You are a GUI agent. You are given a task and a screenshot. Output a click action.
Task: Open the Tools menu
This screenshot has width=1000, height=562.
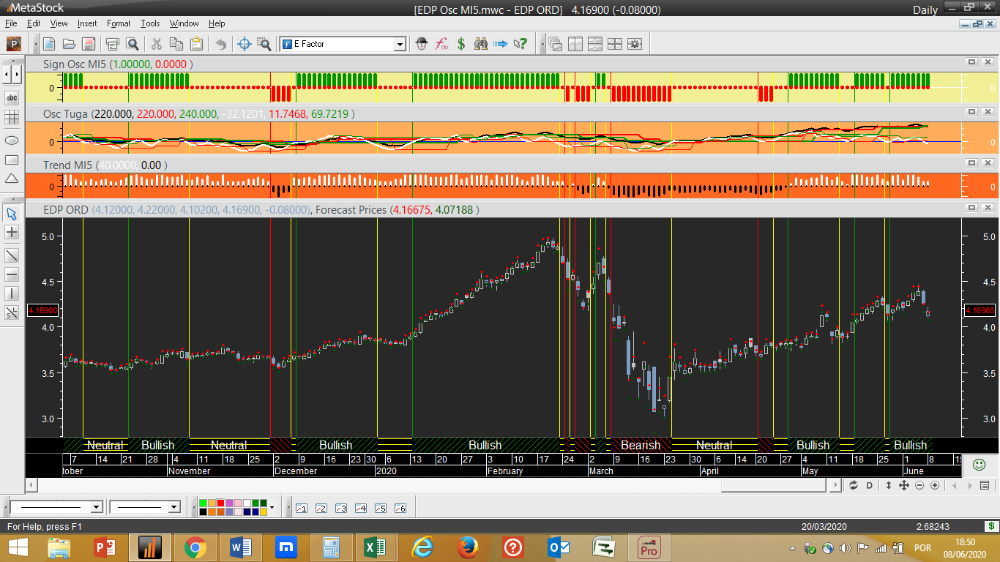point(150,23)
